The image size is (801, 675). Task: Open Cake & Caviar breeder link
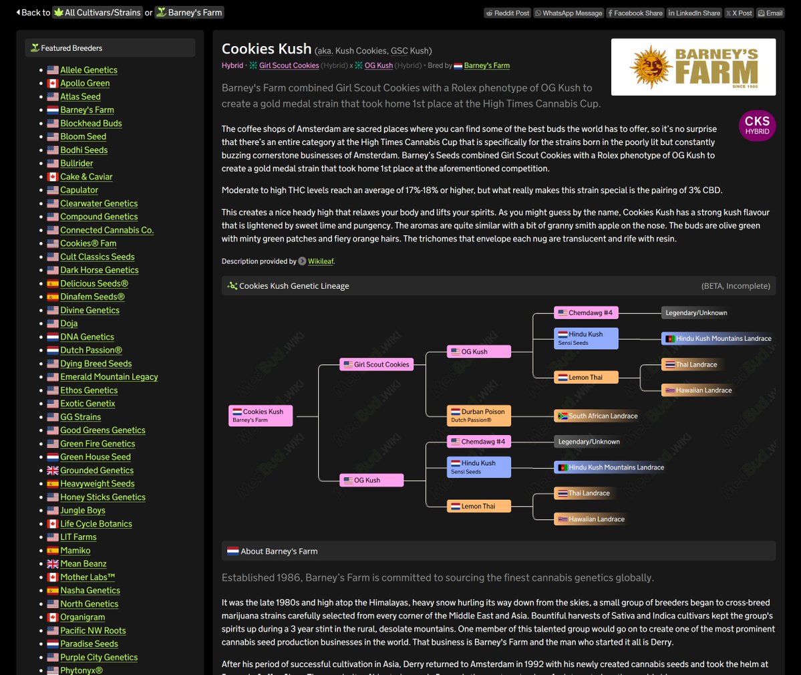(x=86, y=177)
